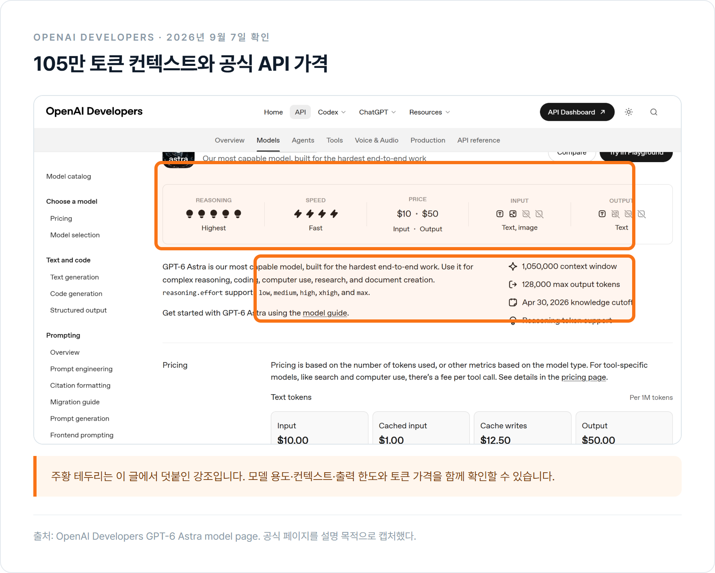Image resolution: width=715 pixels, height=573 pixels.
Task: Click the 1,050,000 context window text
Action: point(569,267)
